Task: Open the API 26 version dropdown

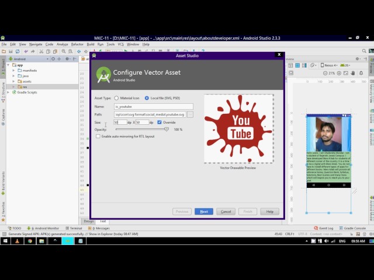Action: pyautogui.click(x=345, y=65)
